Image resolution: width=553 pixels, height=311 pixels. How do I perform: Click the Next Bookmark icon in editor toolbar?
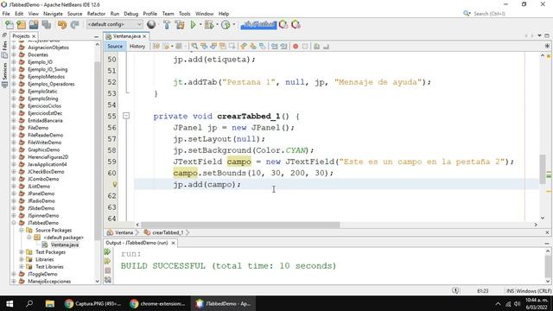coord(253,46)
